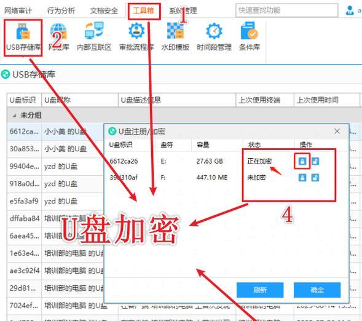Click the lock encrypt icon for drive F:
This screenshot has height=321, width=362.
click(x=302, y=178)
